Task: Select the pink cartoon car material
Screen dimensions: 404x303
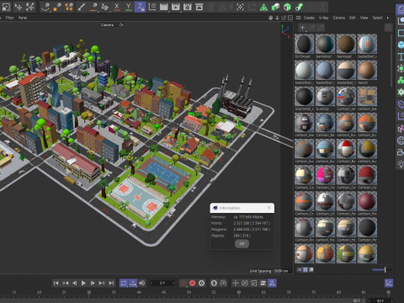Action: click(325, 175)
